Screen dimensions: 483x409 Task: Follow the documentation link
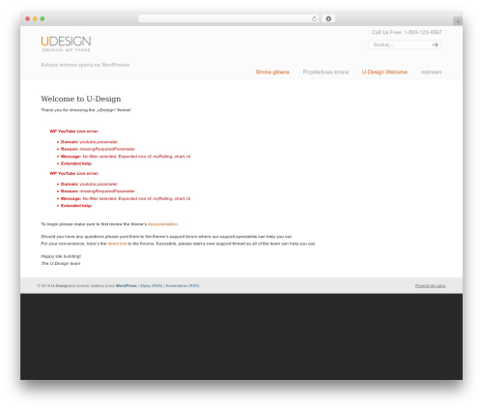(x=162, y=224)
